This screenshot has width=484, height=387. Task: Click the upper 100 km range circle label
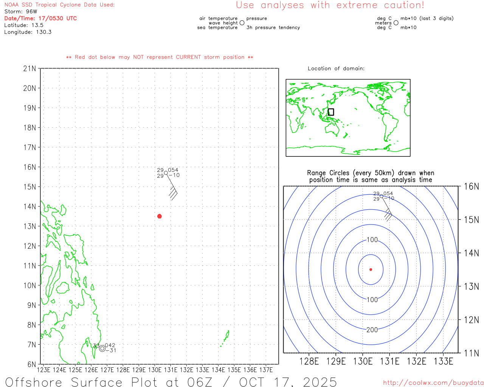(372, 240)
